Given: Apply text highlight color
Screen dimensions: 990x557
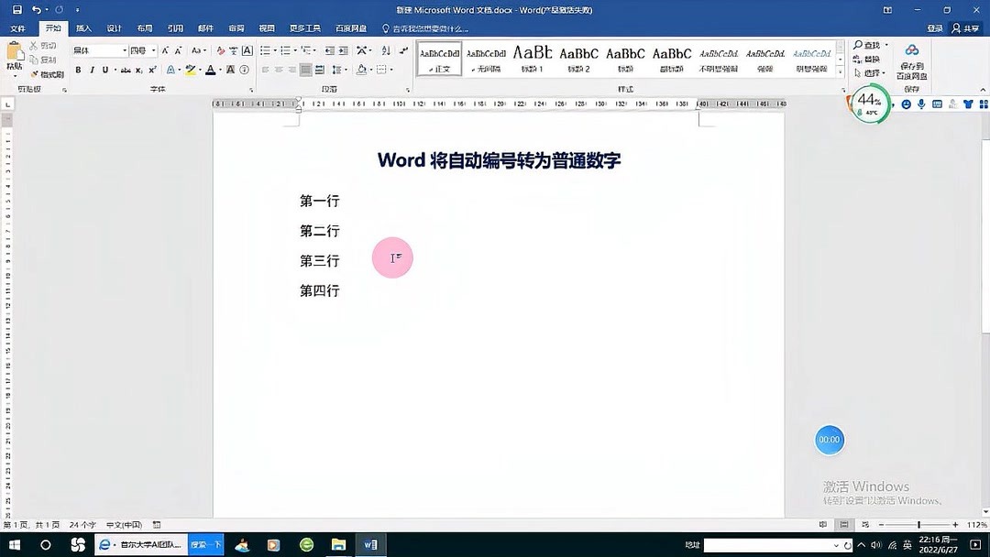Looking at the screenshot, I should pos(191,70).
